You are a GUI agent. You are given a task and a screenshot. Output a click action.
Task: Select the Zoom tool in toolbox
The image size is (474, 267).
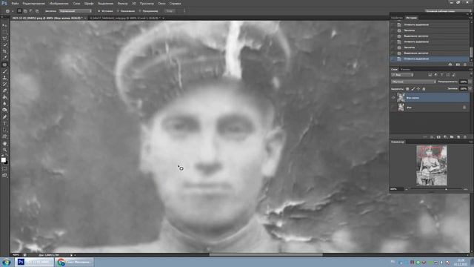click(x=4, y=150)
